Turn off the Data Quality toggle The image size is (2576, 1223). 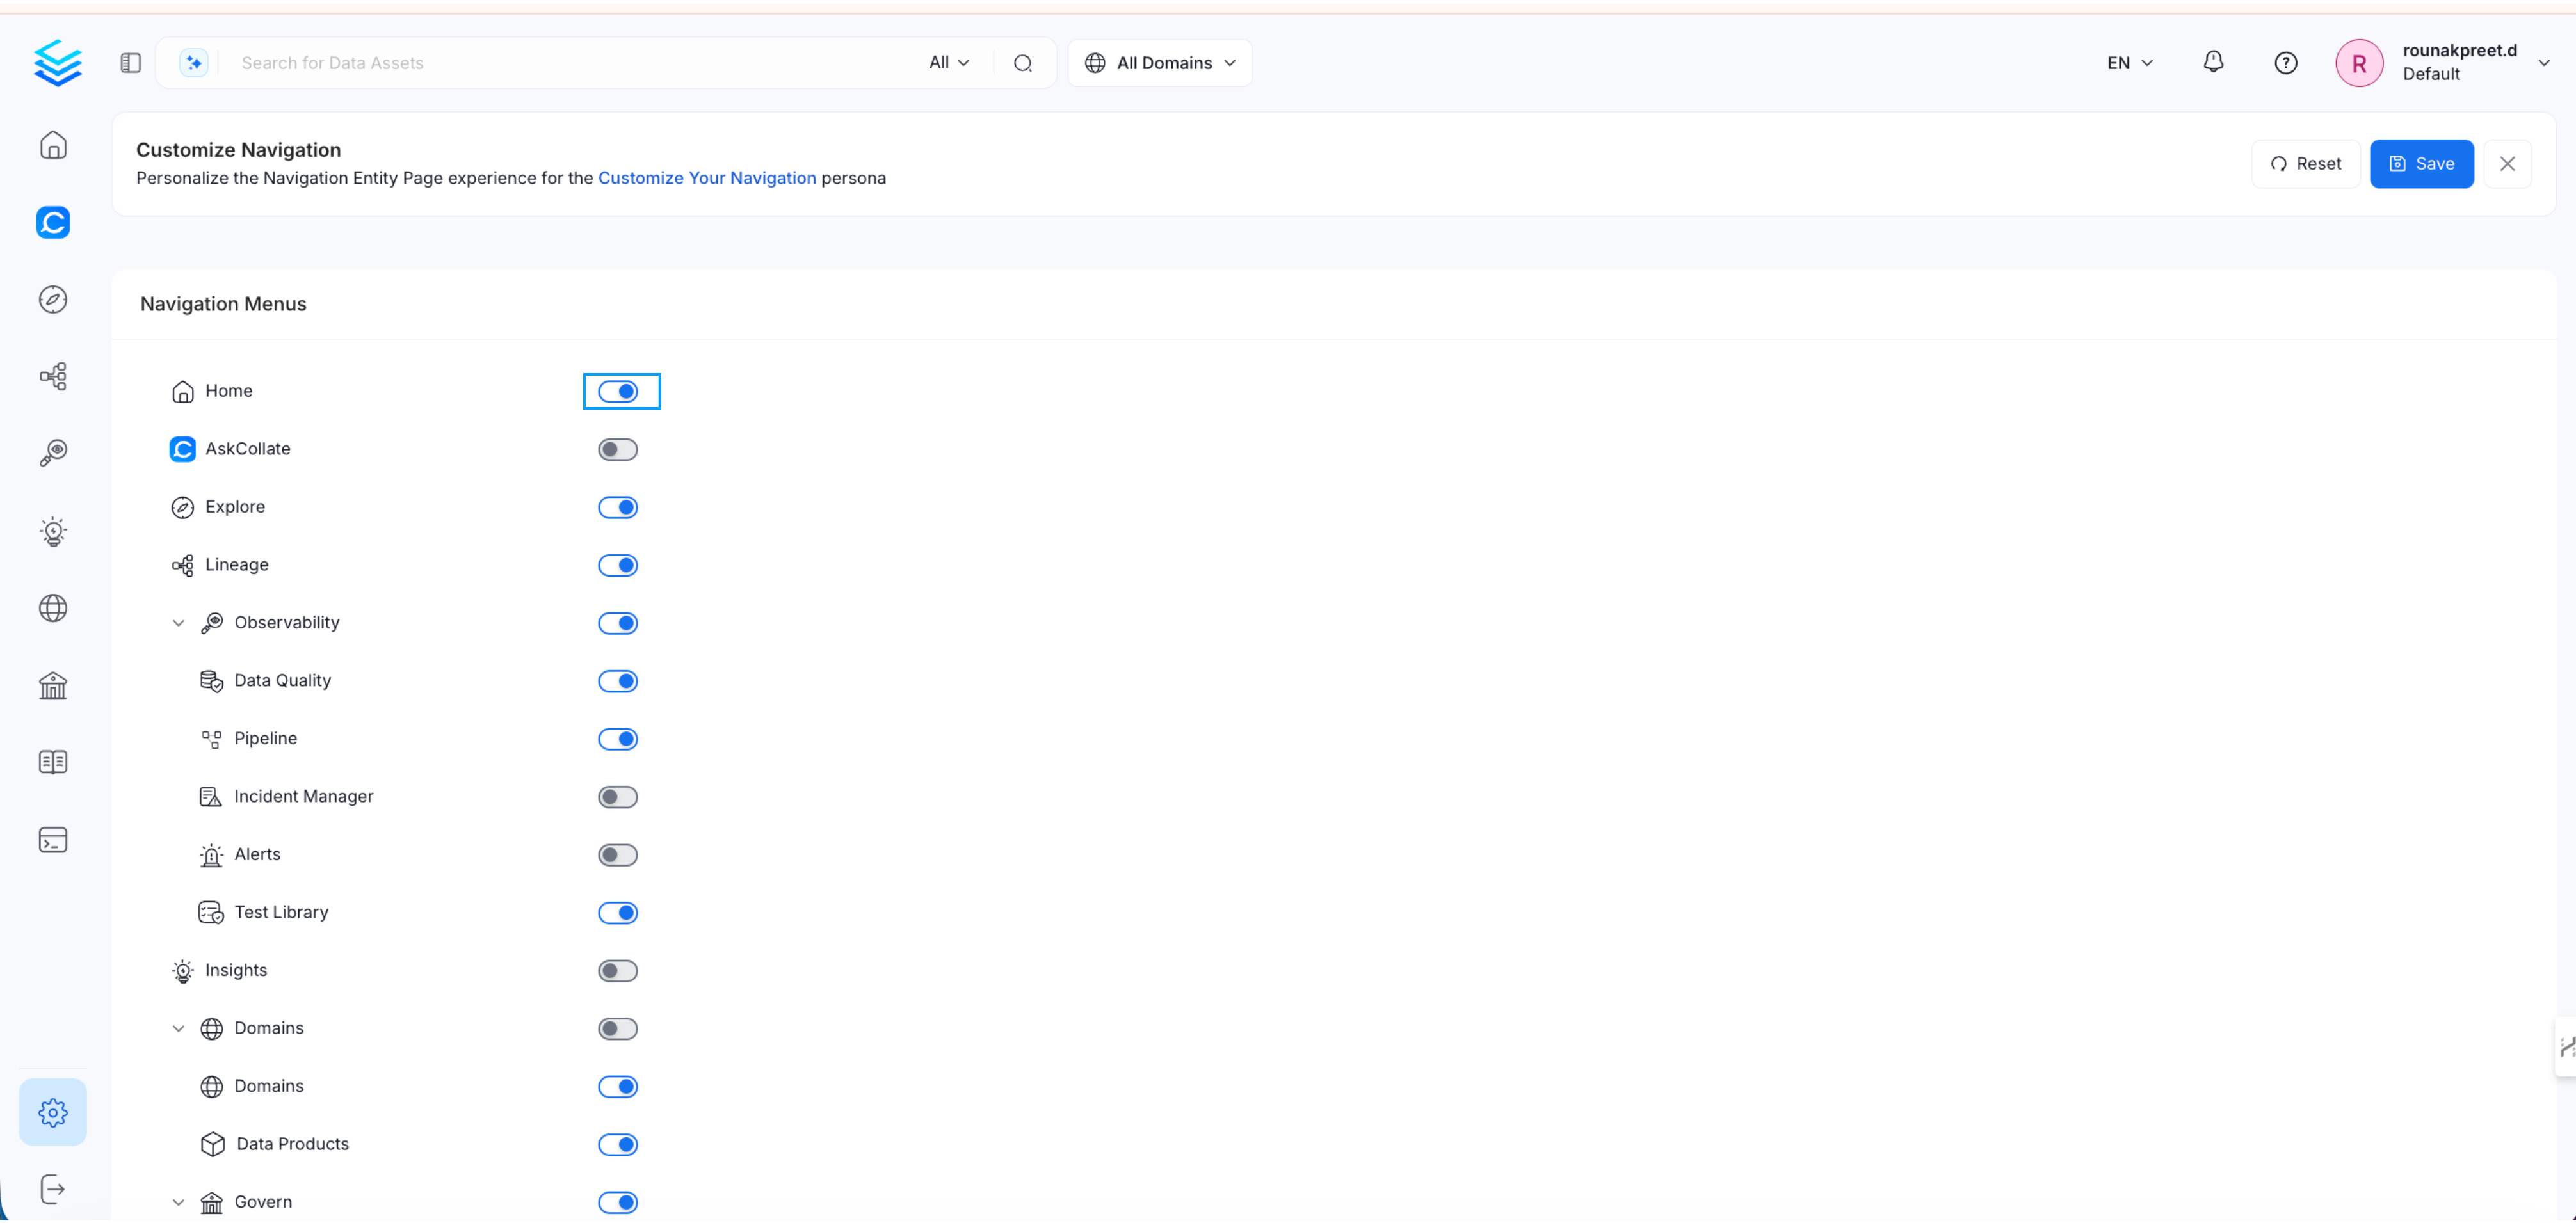[618, 681]
